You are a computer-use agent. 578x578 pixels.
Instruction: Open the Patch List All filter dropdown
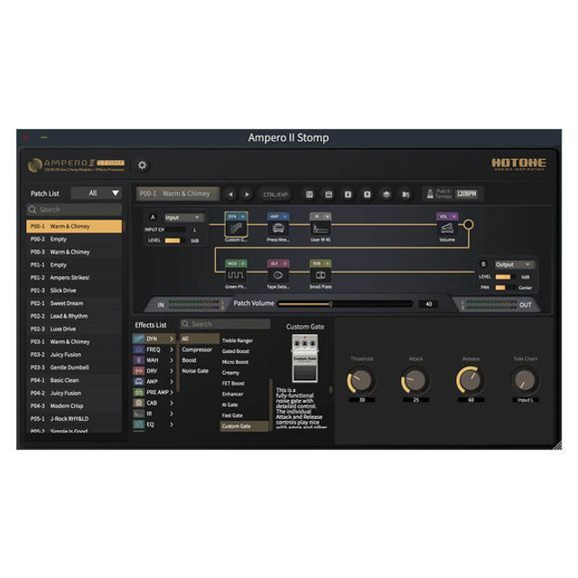click(x=97, y=193)
